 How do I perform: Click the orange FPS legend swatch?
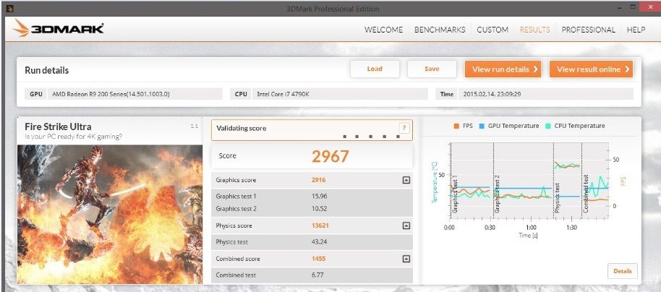pos(456,126)
